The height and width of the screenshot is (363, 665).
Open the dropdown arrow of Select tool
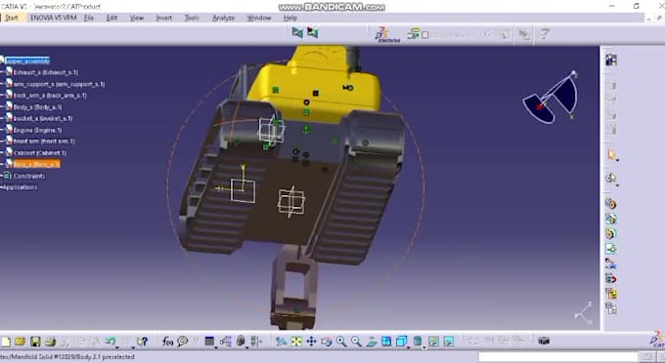coord(617,160)
